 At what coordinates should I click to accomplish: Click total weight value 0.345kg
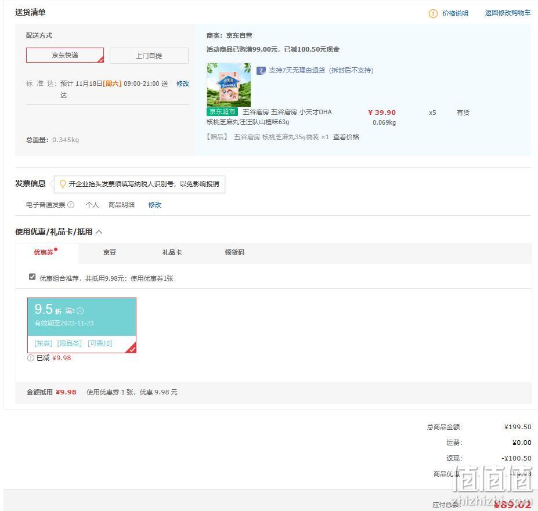tap(66, 140)
